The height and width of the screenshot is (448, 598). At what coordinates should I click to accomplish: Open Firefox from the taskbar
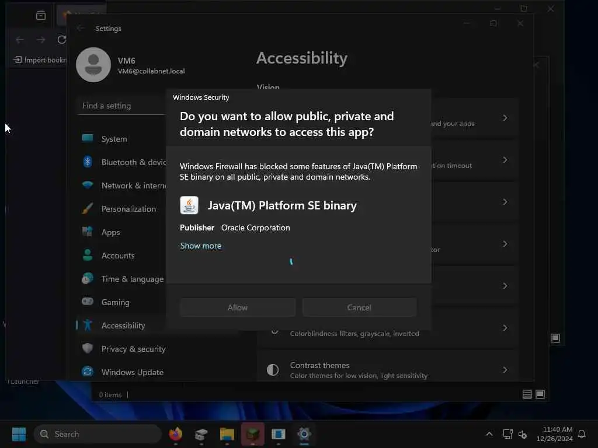tap(175, 434)
